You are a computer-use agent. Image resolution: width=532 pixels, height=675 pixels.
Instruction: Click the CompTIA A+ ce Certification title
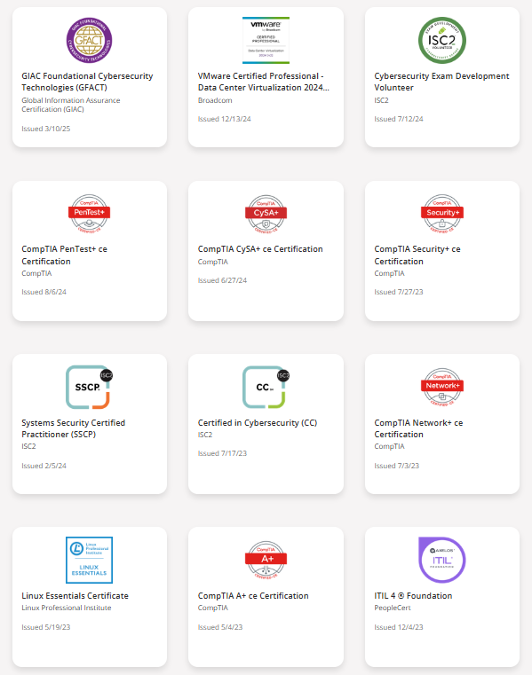click(253, 596)
